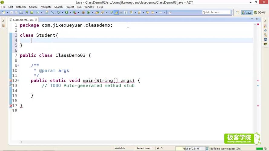Click the Debug bug icon
269x151 pixels.
(58, 12)
